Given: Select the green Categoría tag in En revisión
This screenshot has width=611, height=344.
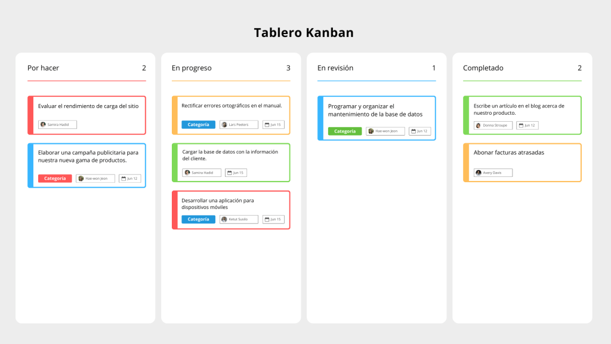Looking at the screenshot, I should point(344,131).
